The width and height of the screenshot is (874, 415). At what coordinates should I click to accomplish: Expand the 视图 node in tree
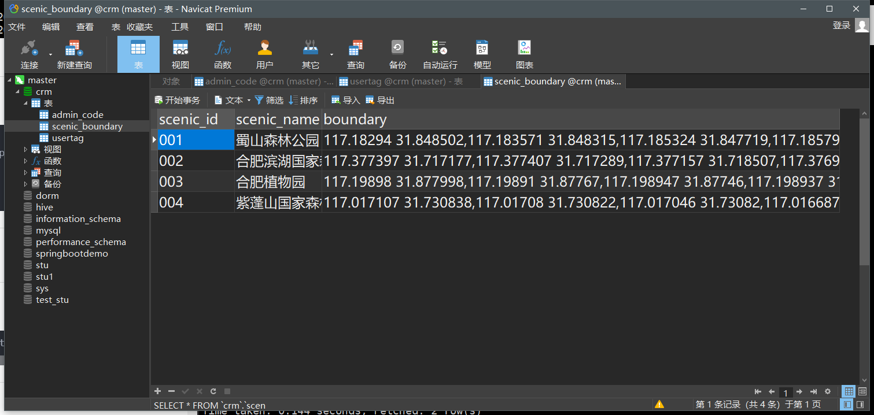click(x=25, y=149)
